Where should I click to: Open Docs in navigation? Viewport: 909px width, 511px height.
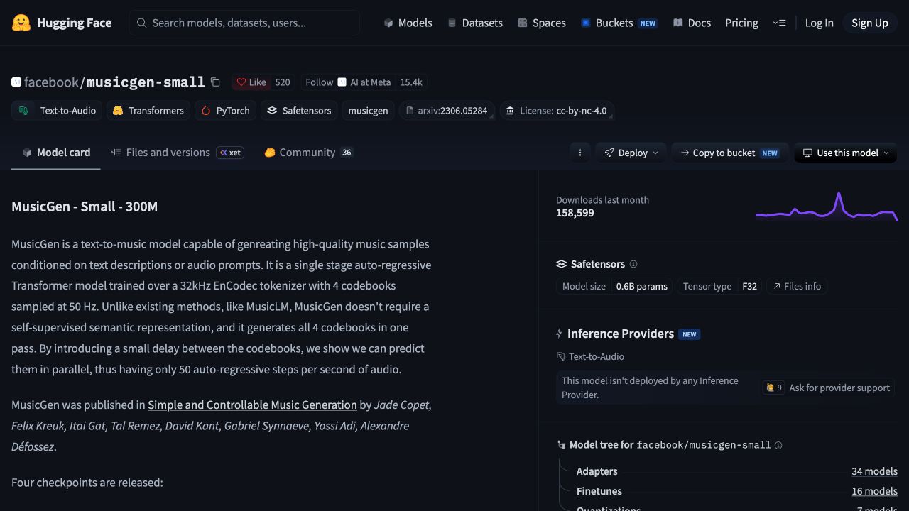(692, 23)
